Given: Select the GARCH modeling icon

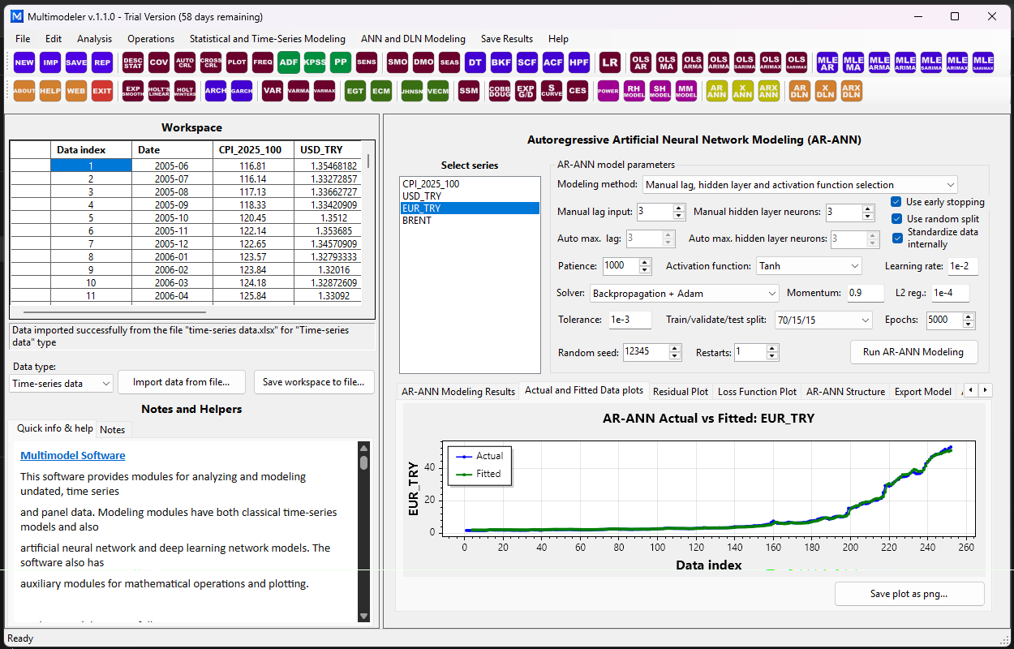Looking at the screenshot, I should (242, 91).
